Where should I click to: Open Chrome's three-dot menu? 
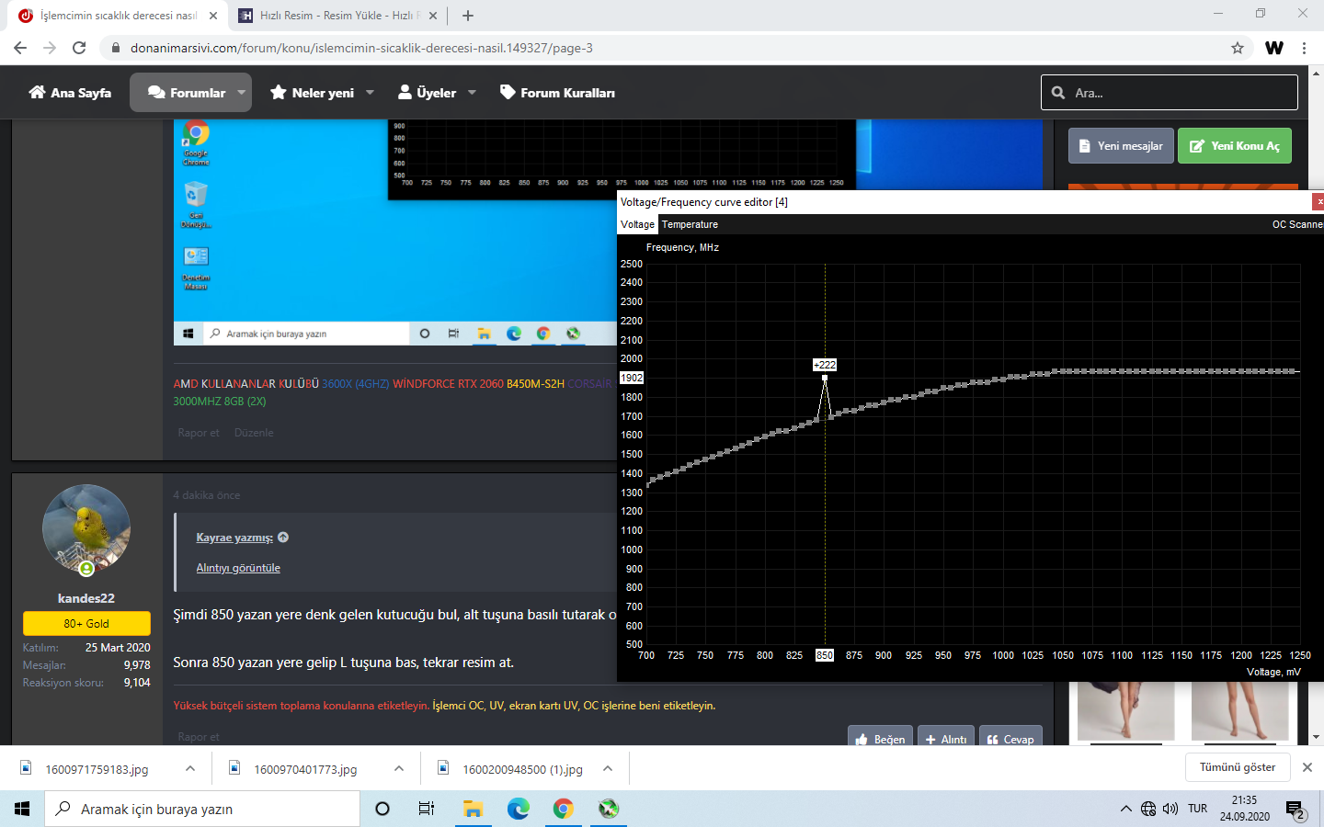pyautogui.click(x=1304, y=48)
